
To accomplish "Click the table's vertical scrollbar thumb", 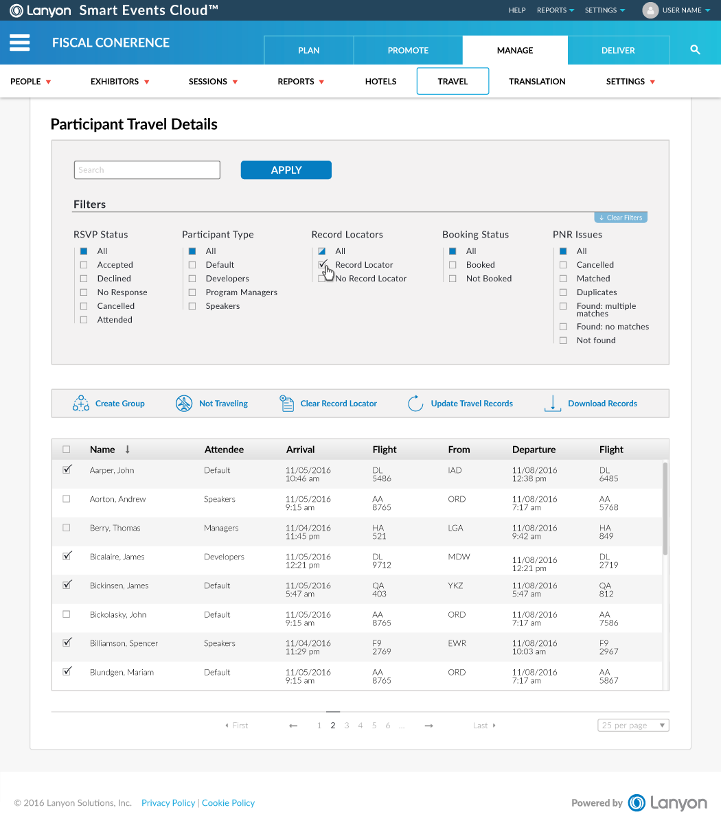I will [x=665, y=509].
